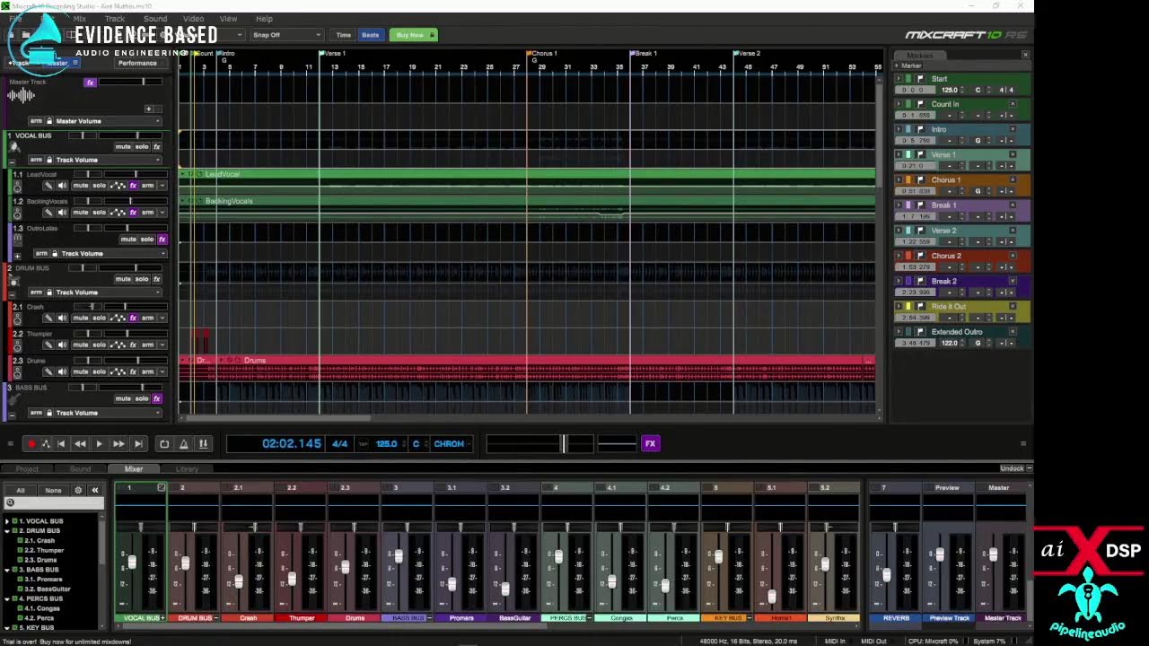Click the Fast Forward transport button
The height and width of the screenshot is (646, 1149).
118,443
